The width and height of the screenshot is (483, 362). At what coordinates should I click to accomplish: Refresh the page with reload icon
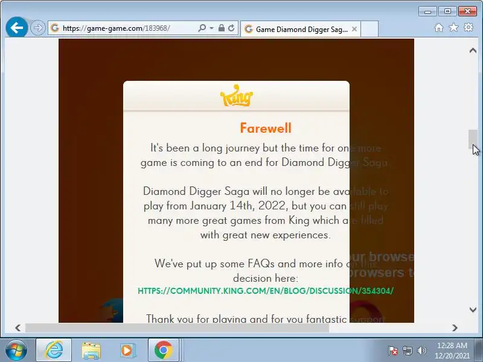coord(231,28)
